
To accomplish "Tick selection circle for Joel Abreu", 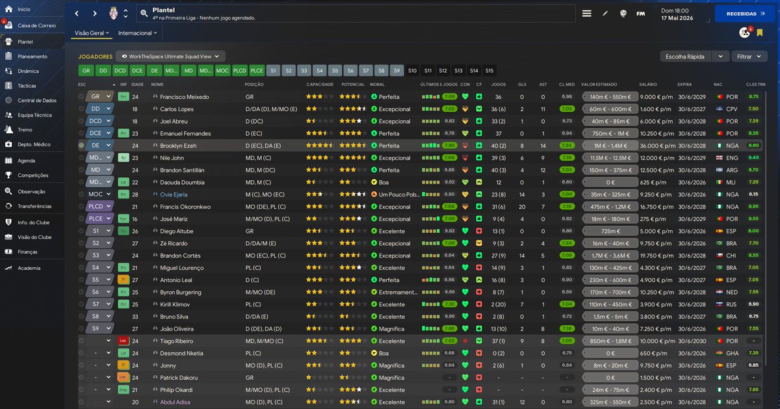I will click(81, 121).
